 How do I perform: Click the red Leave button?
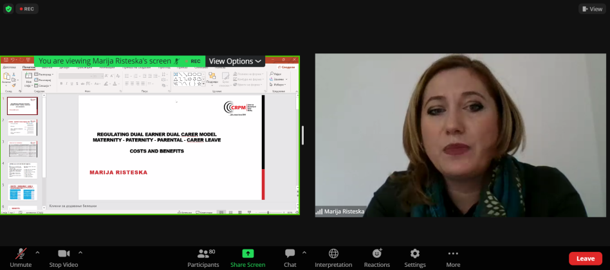click(585, 258)
